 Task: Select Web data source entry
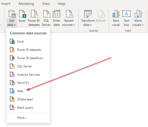click(28, 91)
